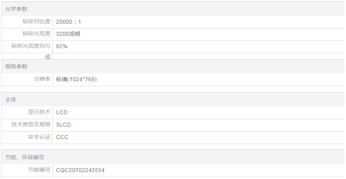Select the 标称对比度 label
The image size is (346, 179).
36,22
